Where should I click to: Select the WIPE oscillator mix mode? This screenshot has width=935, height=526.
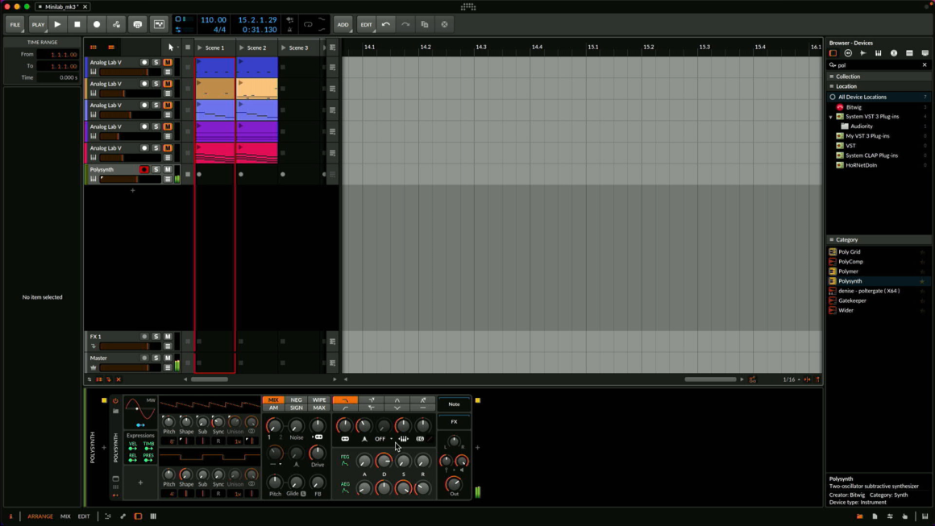coord(319,400)
